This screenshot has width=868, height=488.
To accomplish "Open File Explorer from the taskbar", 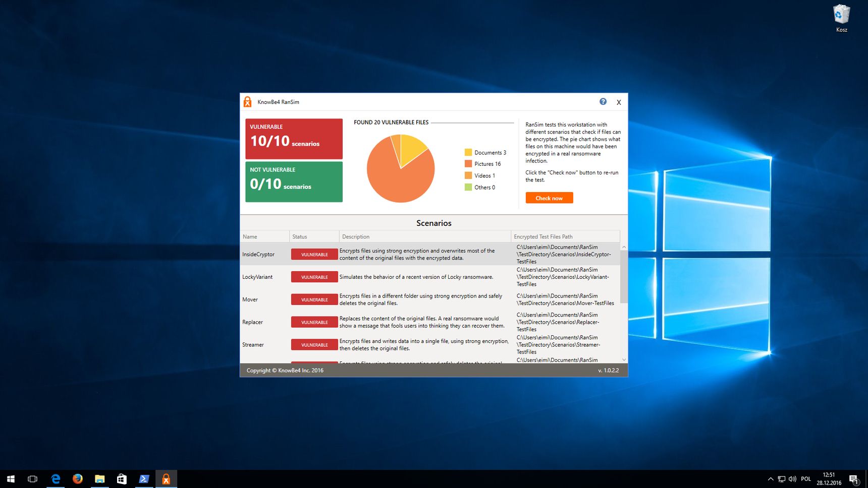I will click(99, 479).
